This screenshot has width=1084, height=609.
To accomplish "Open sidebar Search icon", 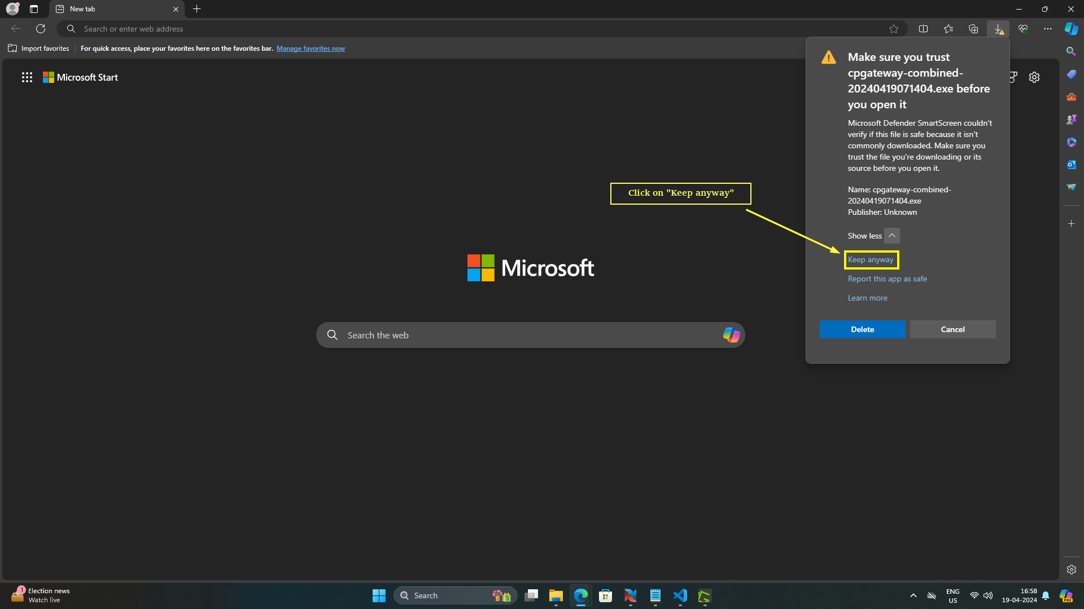I will pyautogui.click(x=1071, y=51).
